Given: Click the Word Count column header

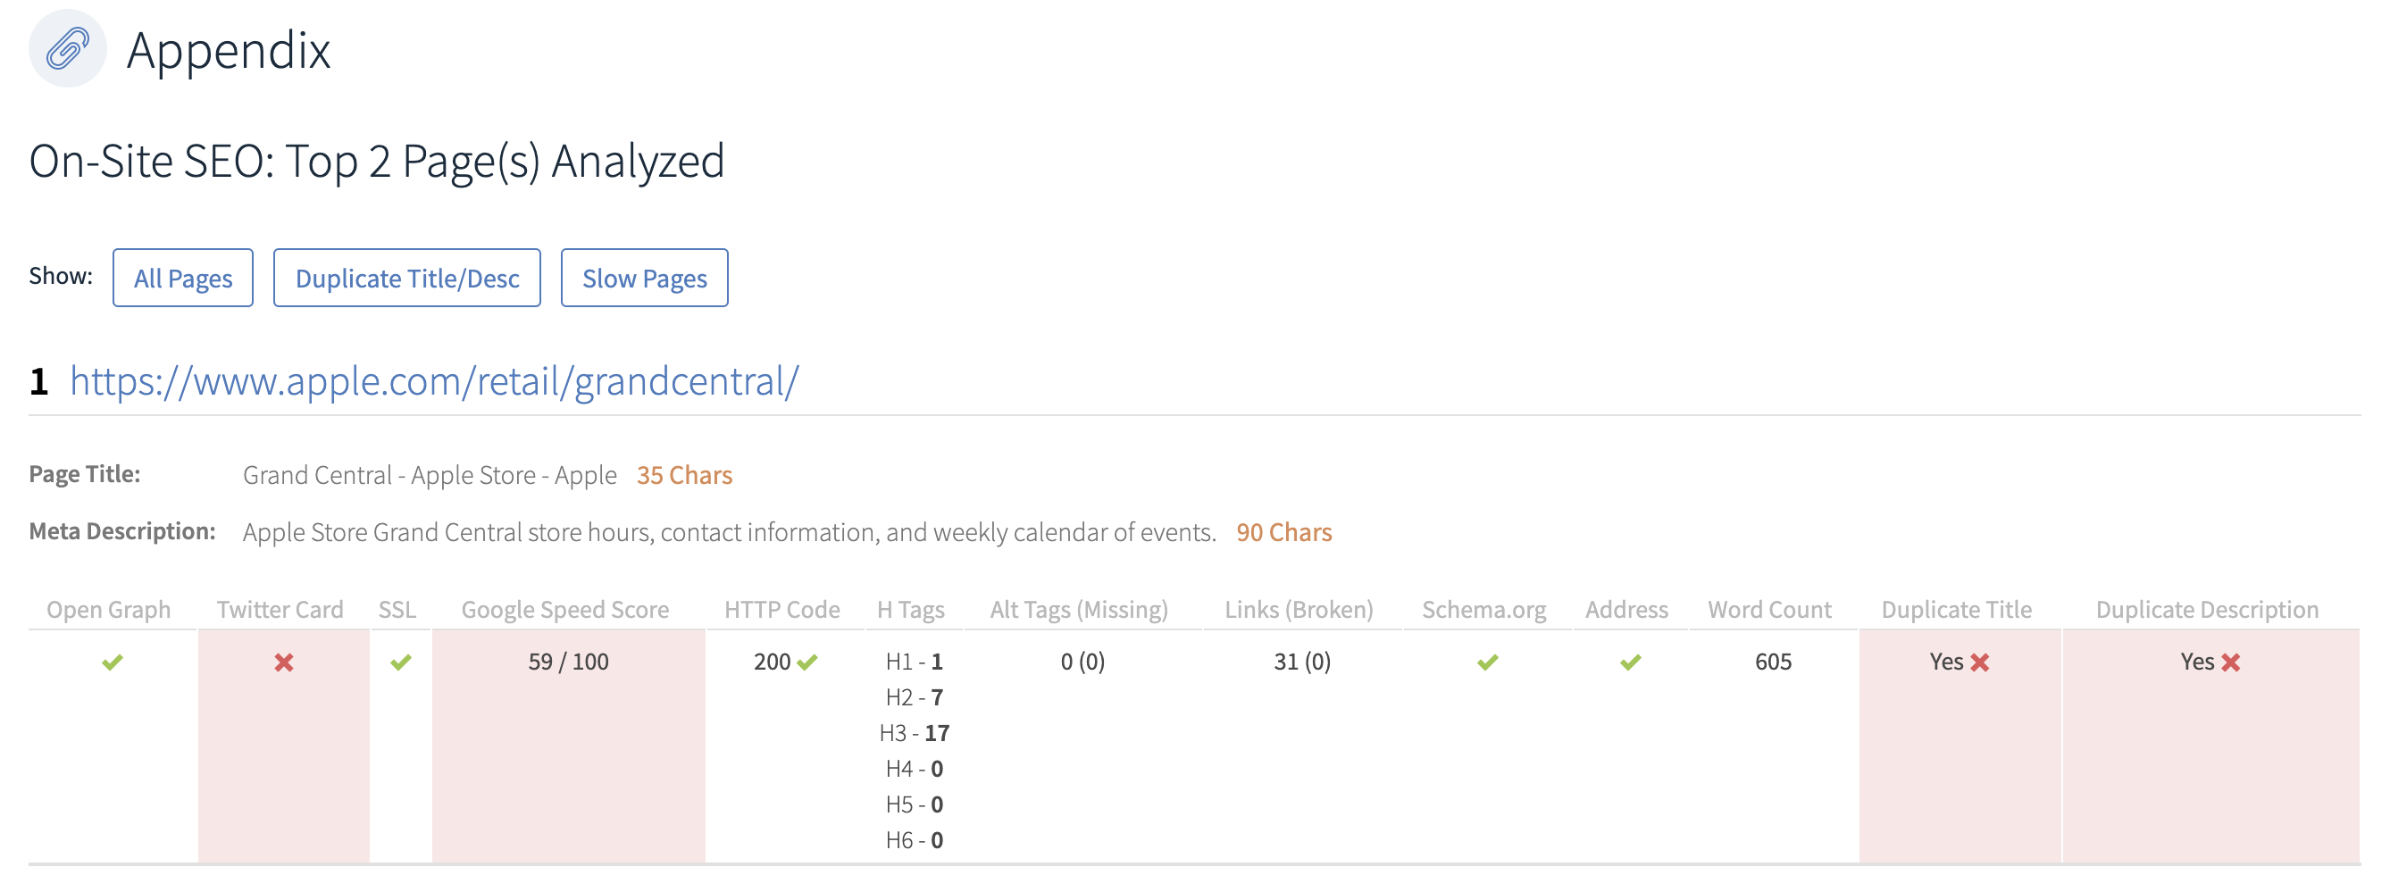Looking at the screenshot, I should pos(1770,610).
